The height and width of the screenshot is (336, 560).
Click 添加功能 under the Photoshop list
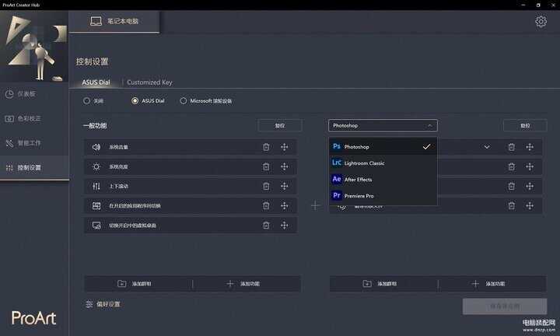[488, 284]
